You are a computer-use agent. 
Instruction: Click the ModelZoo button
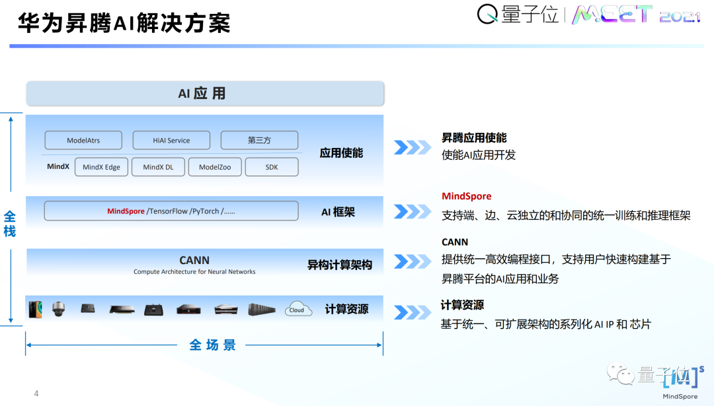(215, 167)
